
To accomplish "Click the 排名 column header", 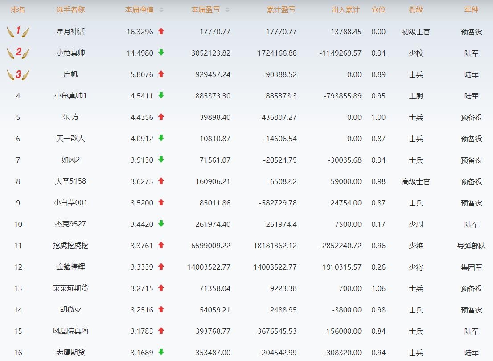I will tap(18, 10).
